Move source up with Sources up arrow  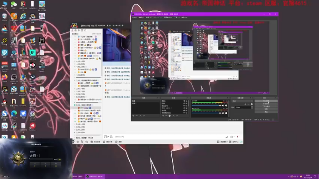coord(173,116)
